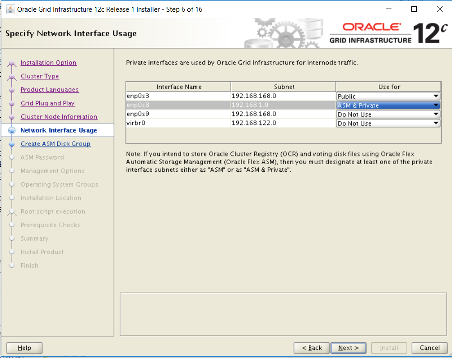Click the Use for column header
Screen dimensions: 452x358
pos(389,87)
